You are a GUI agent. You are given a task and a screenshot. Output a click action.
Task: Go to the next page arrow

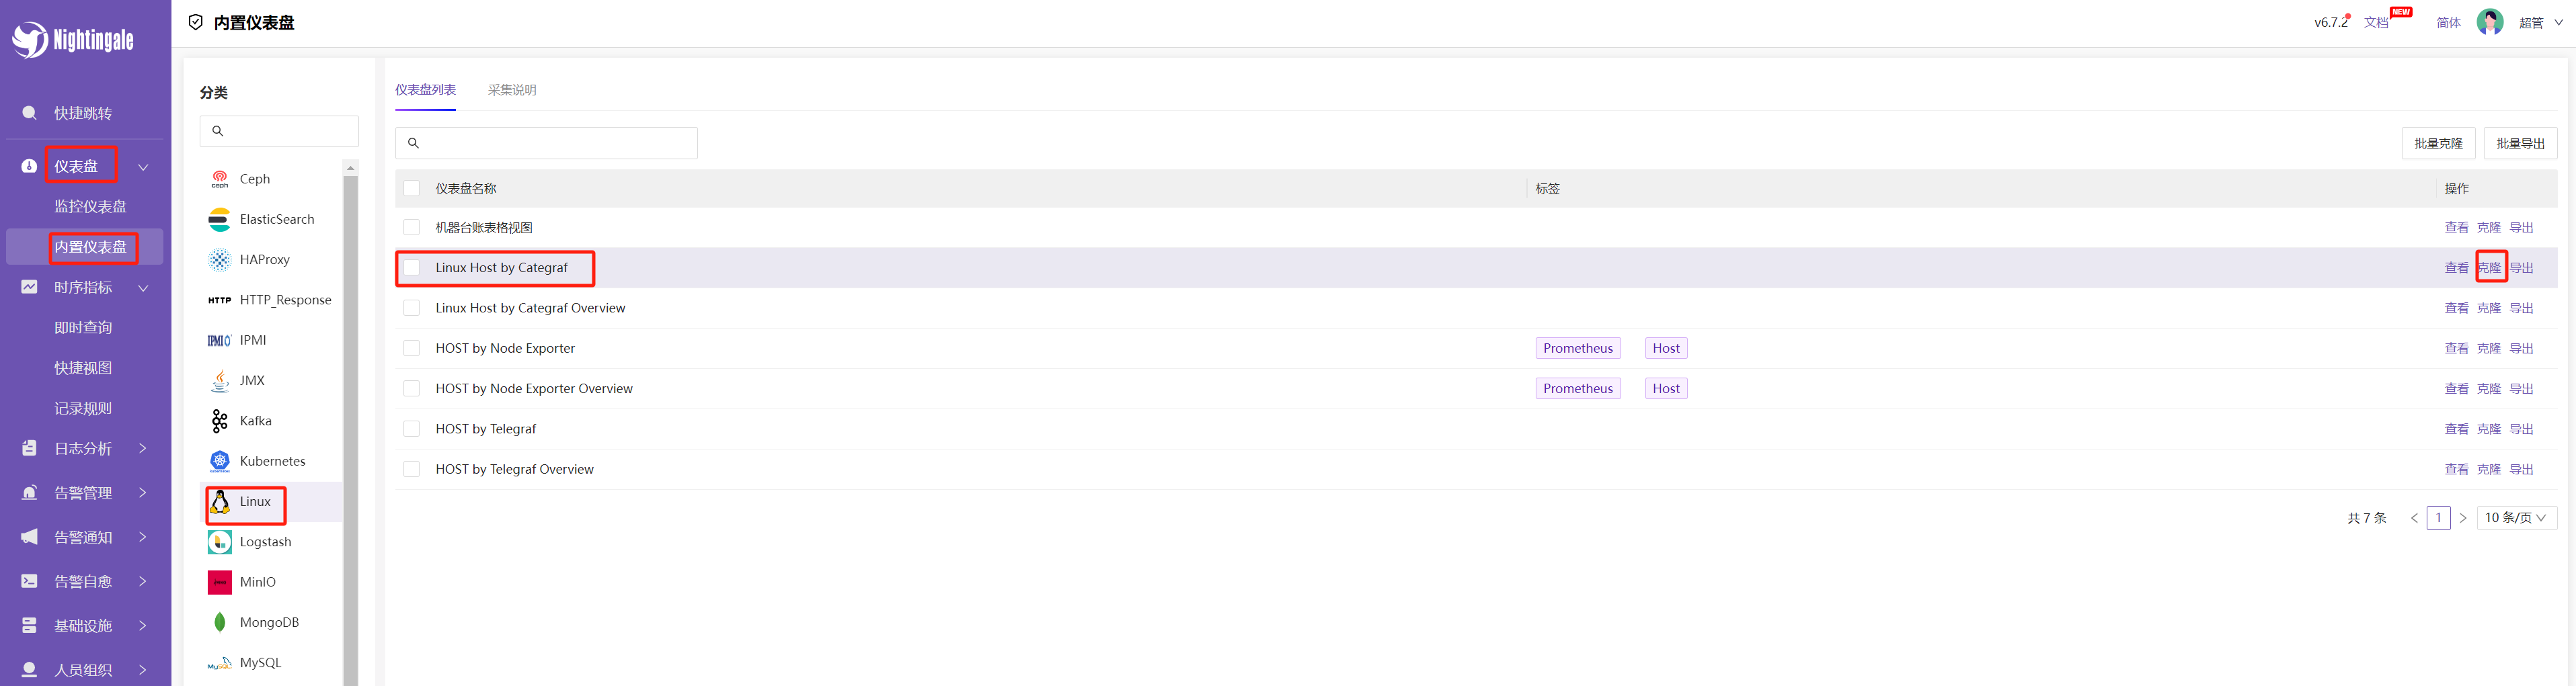coord(2462,517)
